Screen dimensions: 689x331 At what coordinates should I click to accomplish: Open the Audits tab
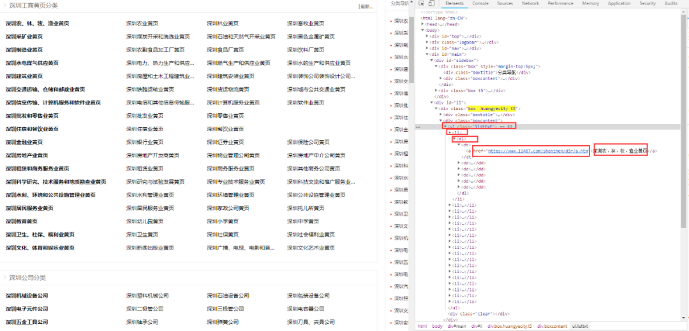(671, 4)
